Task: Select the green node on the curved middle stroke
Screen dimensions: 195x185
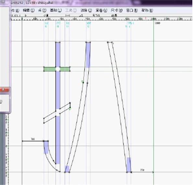Action: [x=83, y=82]
